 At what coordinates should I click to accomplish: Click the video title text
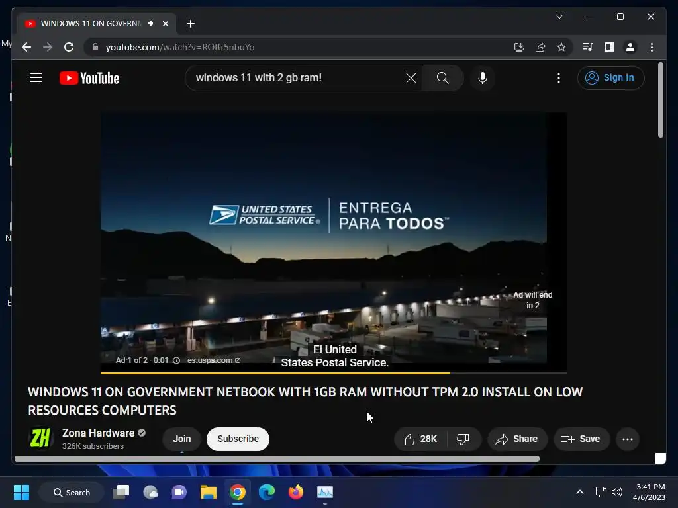click(305, 401)
